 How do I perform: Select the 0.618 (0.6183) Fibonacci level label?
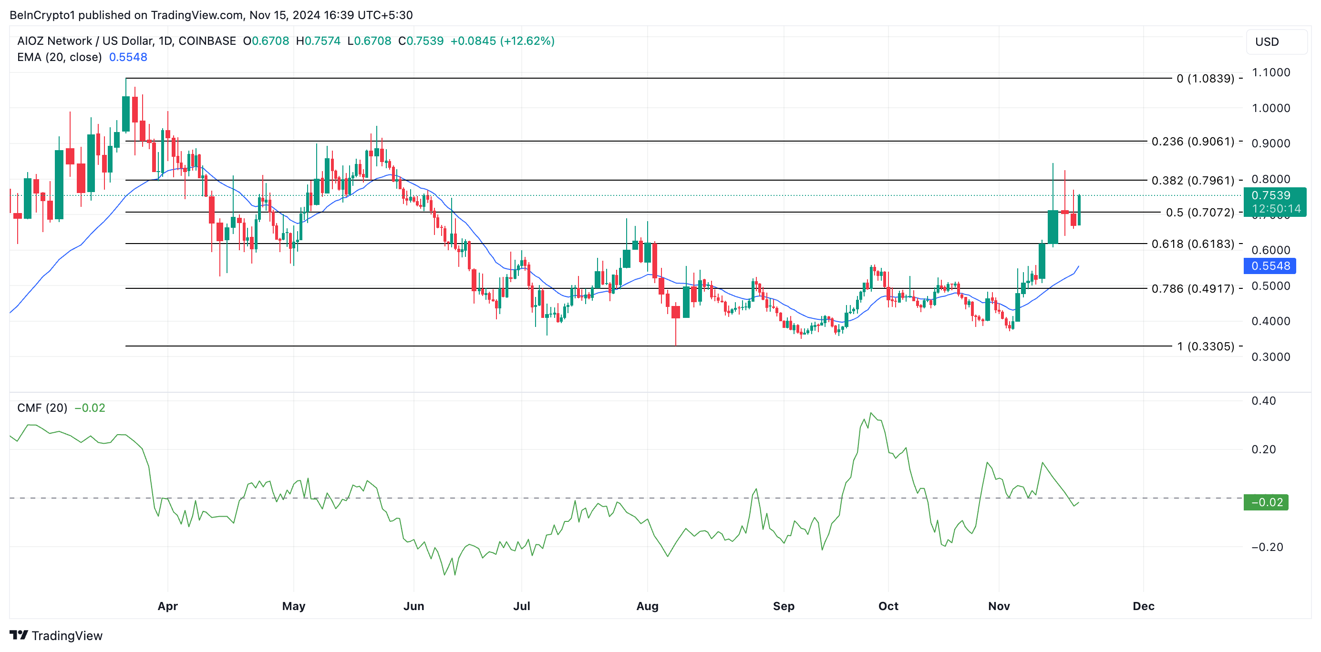pyautogui.click(x=1192, y=244)
